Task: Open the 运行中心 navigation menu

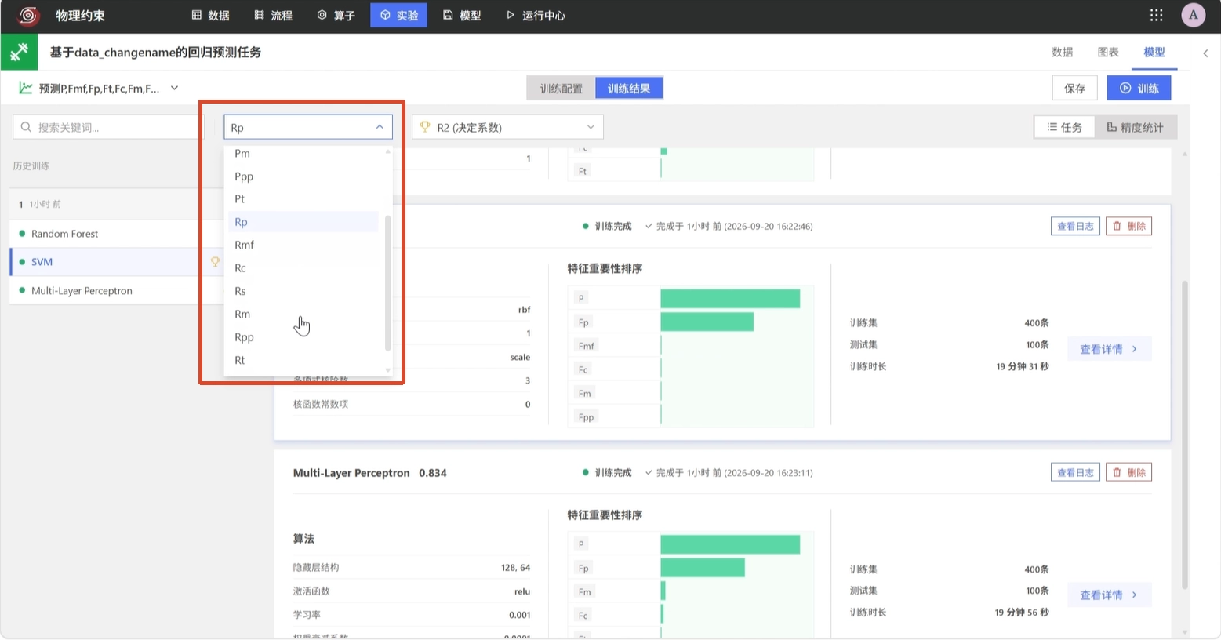Action: pyautogui.click(x=536, y=15)
